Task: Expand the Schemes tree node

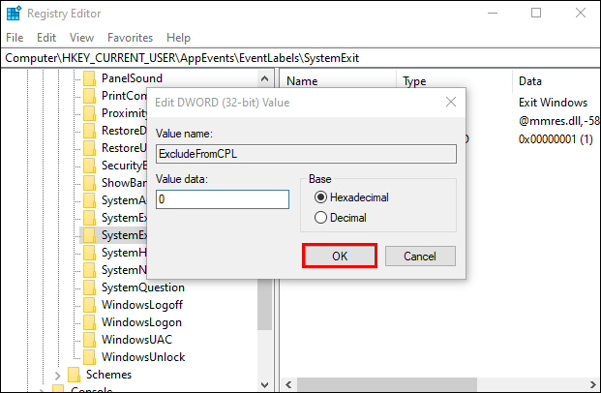Action: point(58,375)
